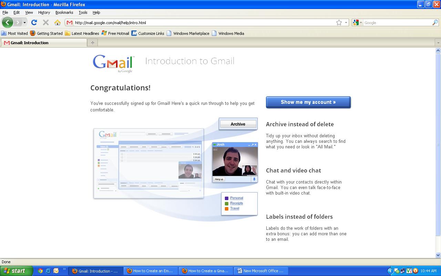Image resolution: width=441 pixels, height=276 pixels.
Task: Open the Bookmarks menu
Action: 64,12
